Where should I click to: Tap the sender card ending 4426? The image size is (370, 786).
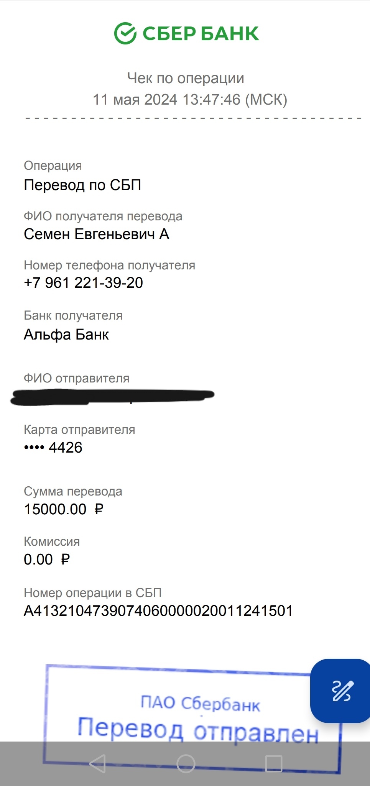coord(53,447)
